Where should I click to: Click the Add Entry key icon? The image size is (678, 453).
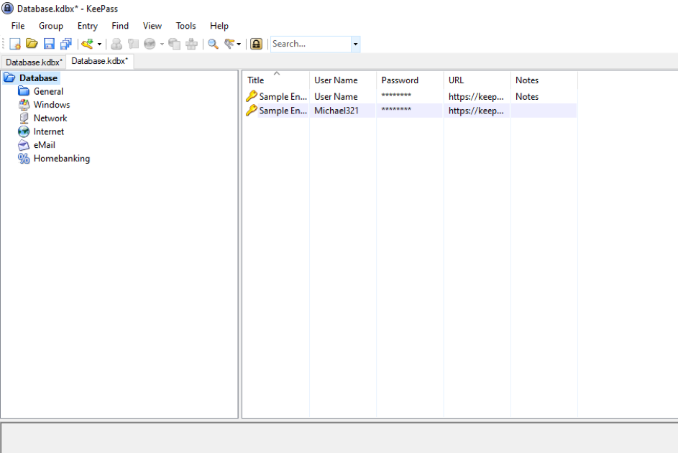[x=87, y=44]
